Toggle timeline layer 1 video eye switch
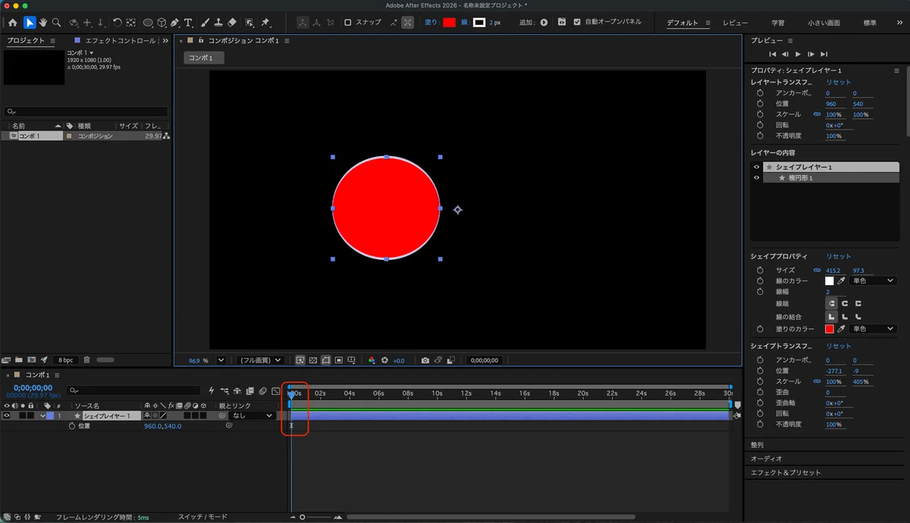This screenshot has height=523, width=910. pyautogui.click(x=8, y=415)
